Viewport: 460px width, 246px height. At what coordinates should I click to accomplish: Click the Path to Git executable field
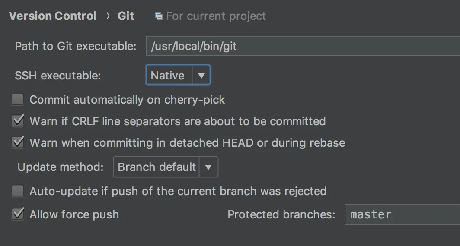(303, 46)
